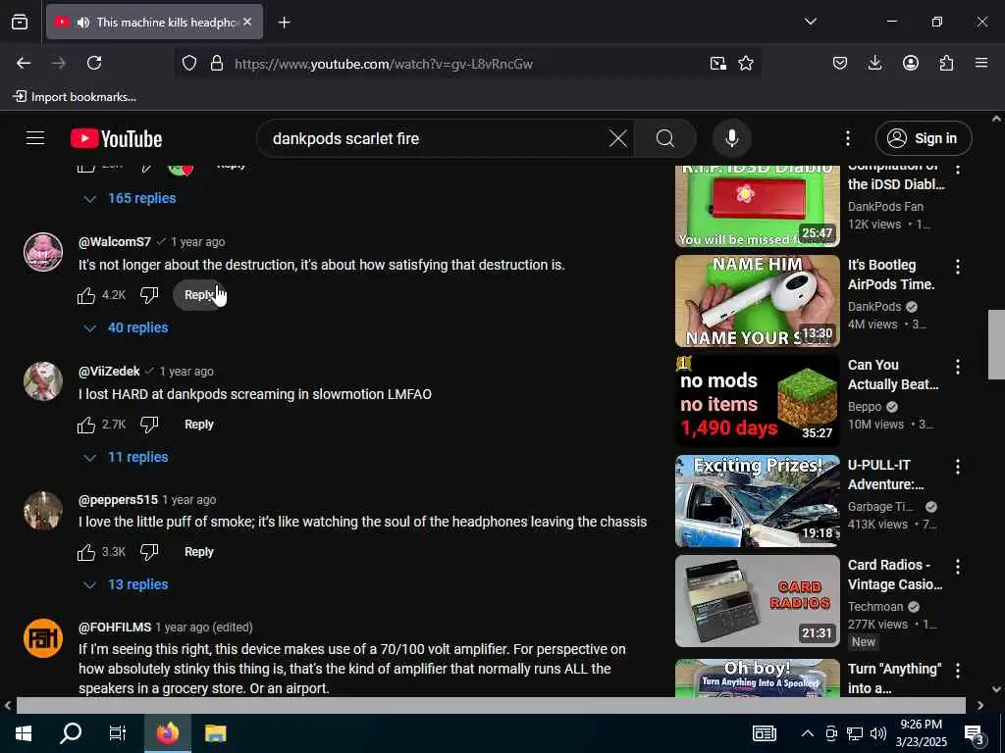Save page to Pocket
This screenshot has height=753, width=1005.
coord(840,63)
